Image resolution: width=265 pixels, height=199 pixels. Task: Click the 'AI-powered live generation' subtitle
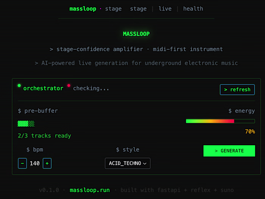[136, 63]
